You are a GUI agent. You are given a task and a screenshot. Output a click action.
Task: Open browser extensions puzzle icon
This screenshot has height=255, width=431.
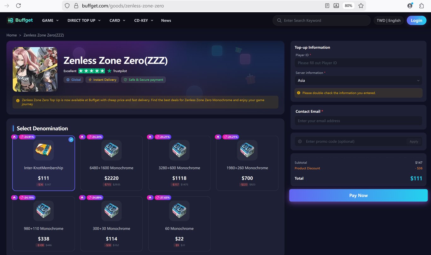click(422, 6)
